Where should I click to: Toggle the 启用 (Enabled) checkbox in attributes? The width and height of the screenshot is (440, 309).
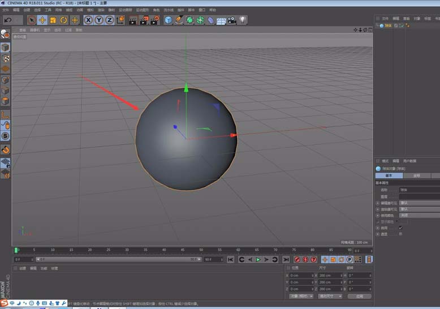[400, 228]
